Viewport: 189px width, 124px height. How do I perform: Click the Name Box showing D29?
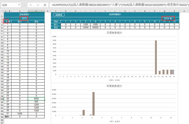point(9,5)
